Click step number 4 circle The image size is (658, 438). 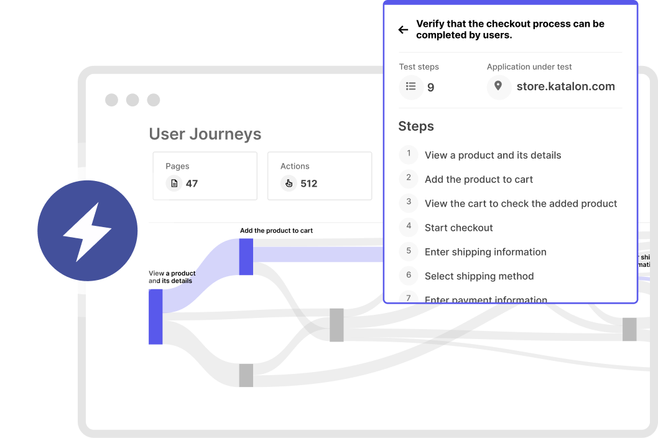pos(409,226)
